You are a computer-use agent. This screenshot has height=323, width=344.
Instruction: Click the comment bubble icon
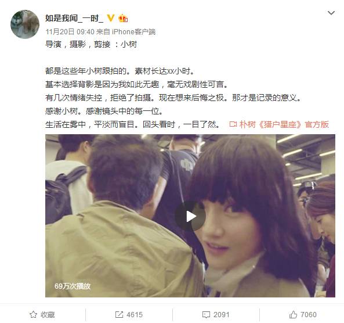(206, 315)
